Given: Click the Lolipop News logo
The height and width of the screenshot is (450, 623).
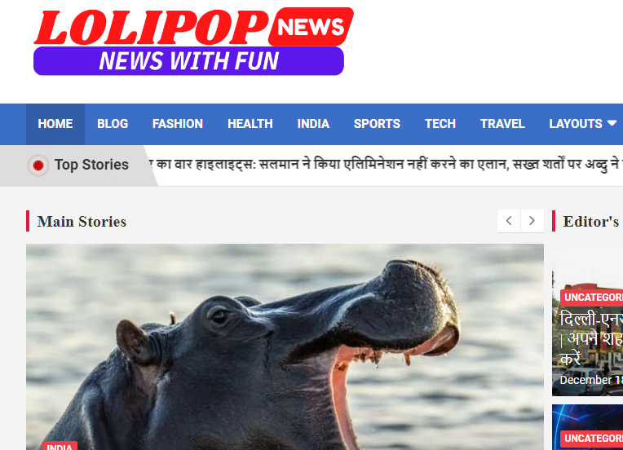Looking at the screenshot, I should (194, 42).
